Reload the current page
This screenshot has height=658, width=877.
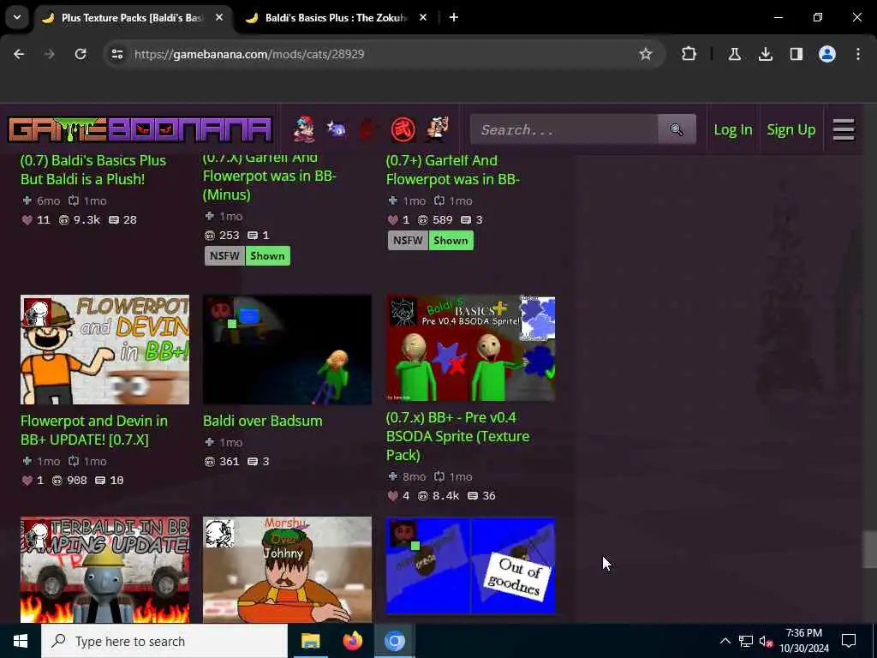[81, 54]
